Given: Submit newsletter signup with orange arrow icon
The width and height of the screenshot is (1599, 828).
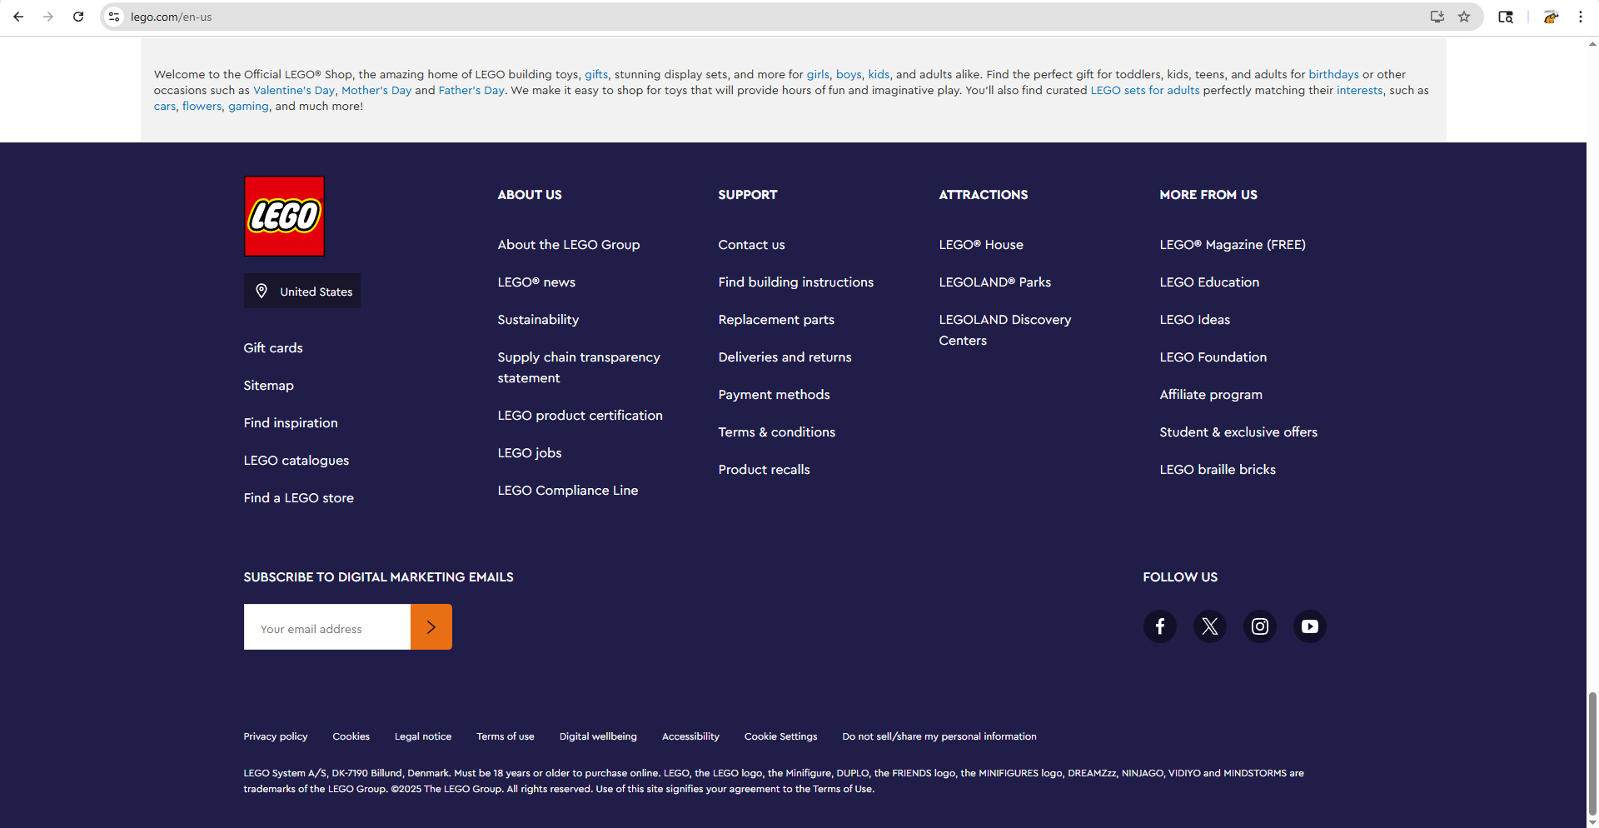Looking at the screenshot, I should (x=431, y=626).
